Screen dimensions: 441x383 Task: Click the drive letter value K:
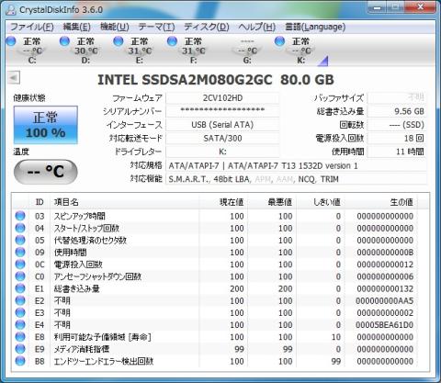point(222,152)
